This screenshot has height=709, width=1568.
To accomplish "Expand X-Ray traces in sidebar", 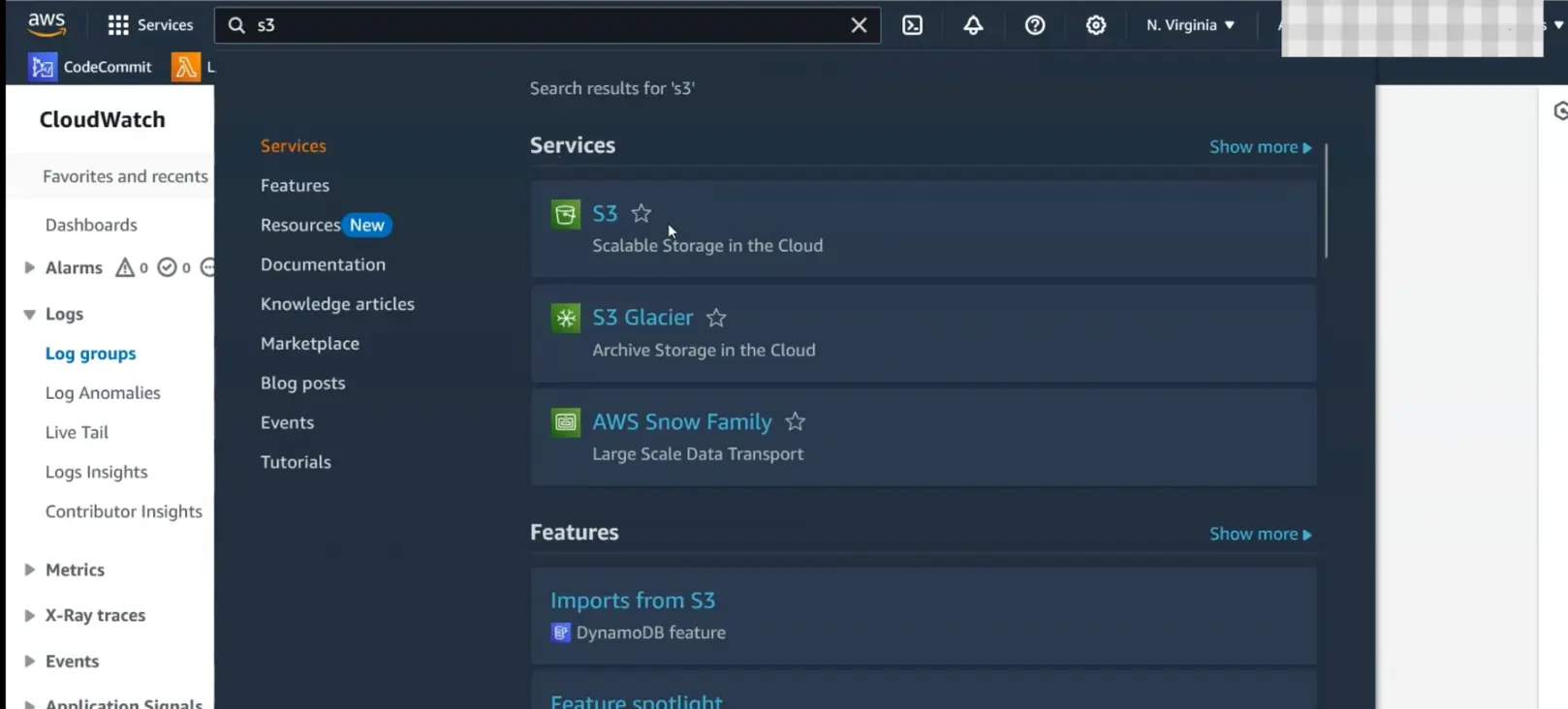I will pyautogui.click(x=29, y=615).
